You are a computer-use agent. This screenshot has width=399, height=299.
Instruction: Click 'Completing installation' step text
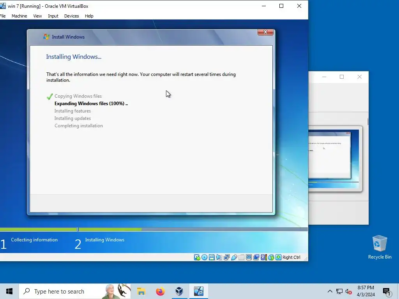tap(79, 126)
